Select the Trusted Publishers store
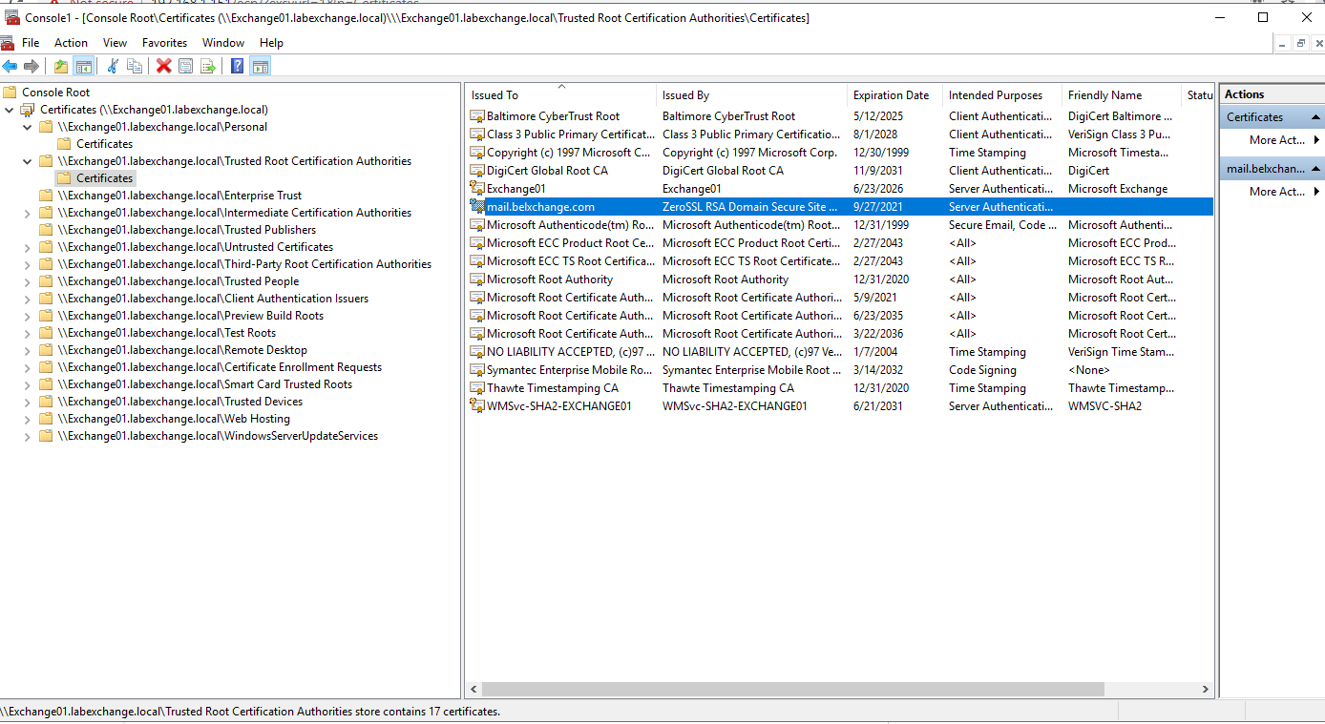The width and height of the screenshot is (1325, 724). pos(186,230)
